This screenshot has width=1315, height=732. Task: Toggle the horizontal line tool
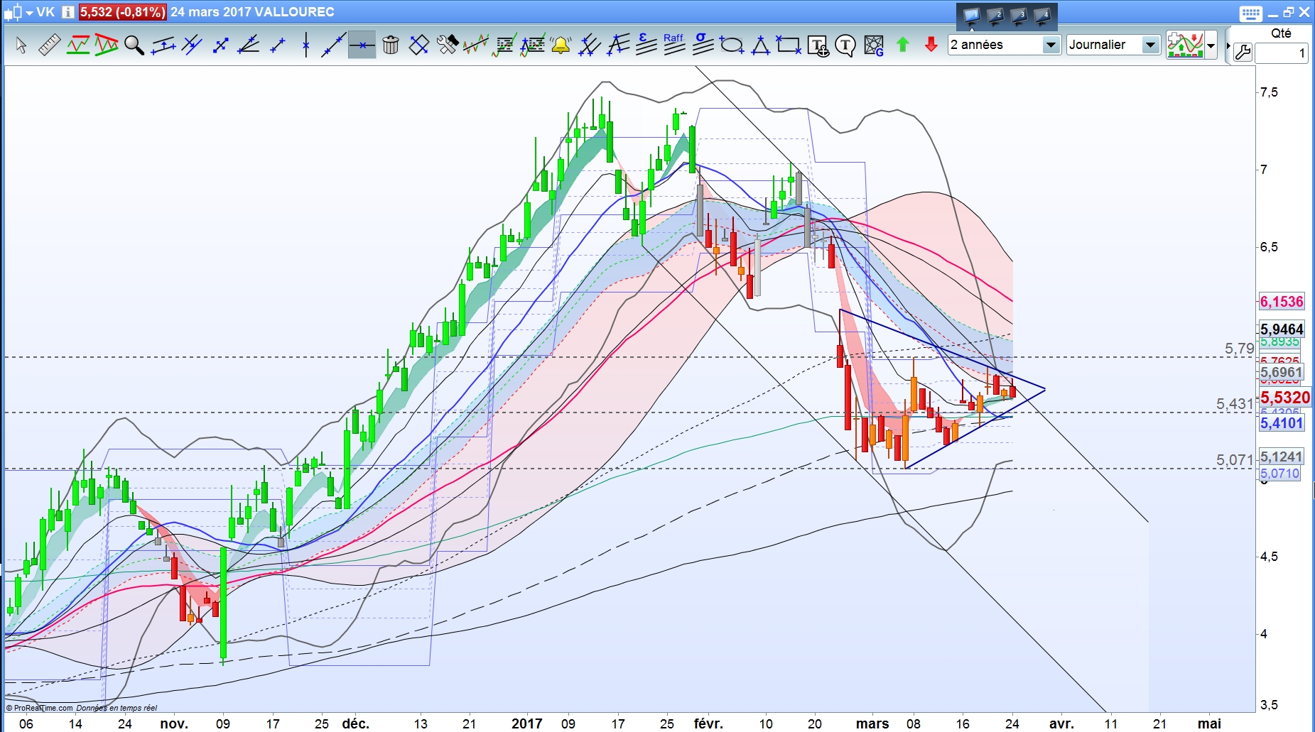coord(362,45)
